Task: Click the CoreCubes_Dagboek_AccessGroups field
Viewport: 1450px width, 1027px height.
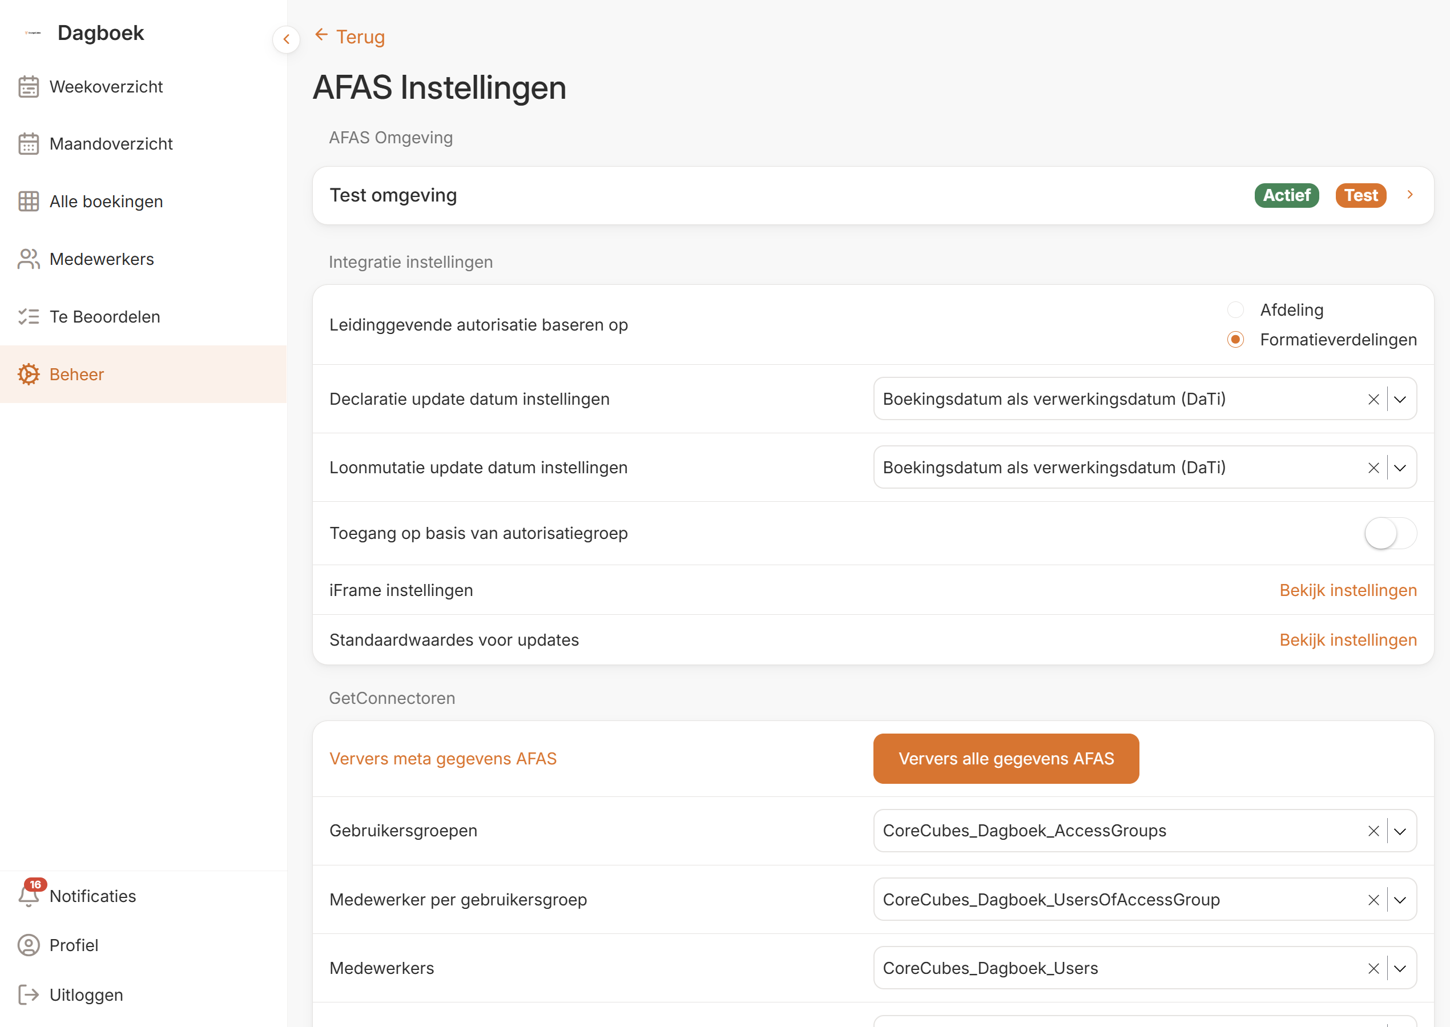Action: (1145, 831)
